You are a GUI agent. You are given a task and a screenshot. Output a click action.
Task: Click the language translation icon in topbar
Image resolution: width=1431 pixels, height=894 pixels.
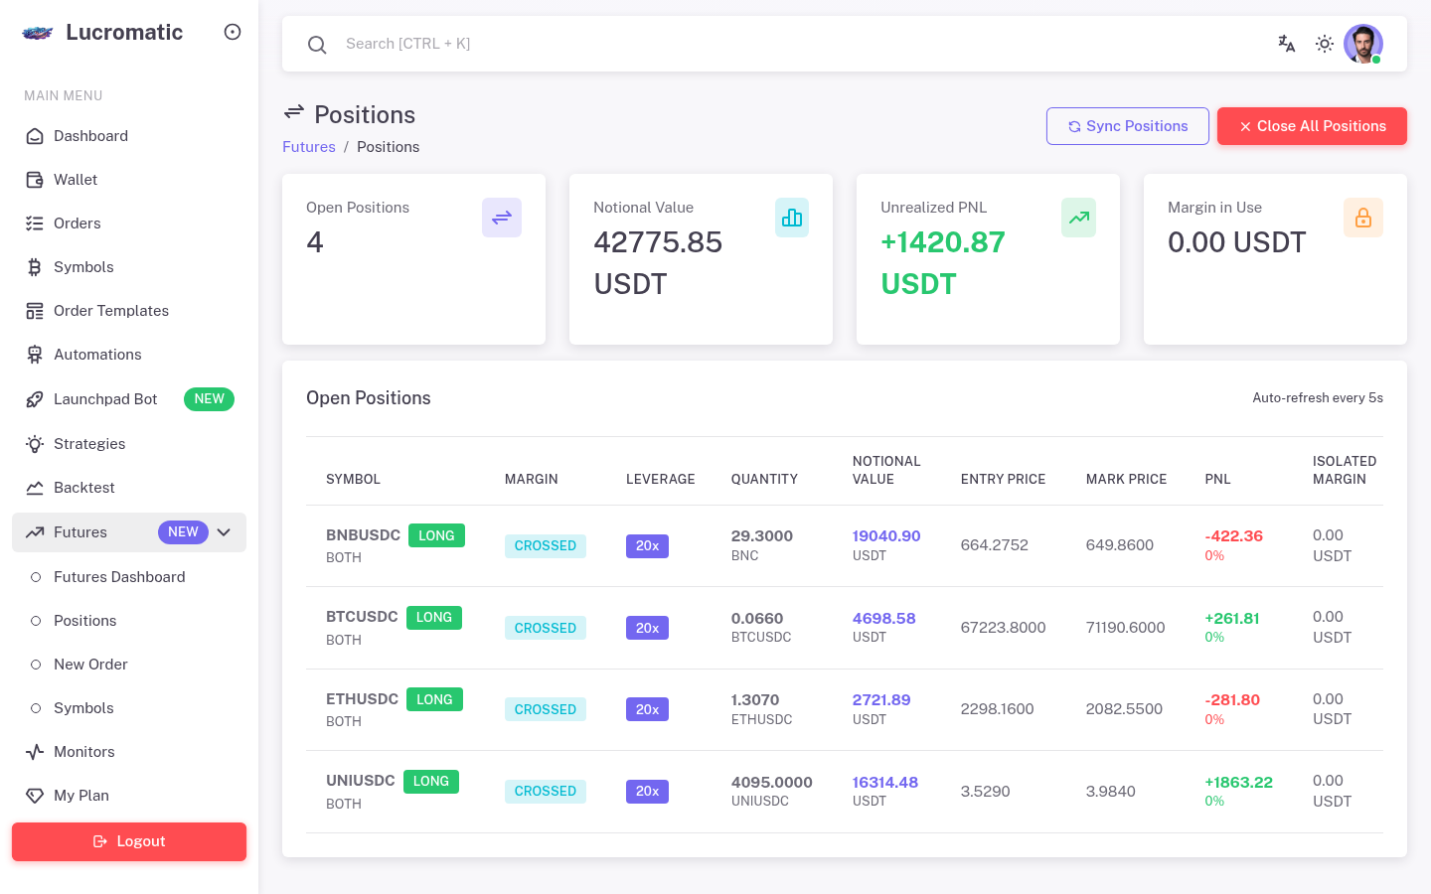click(1286, 44)
